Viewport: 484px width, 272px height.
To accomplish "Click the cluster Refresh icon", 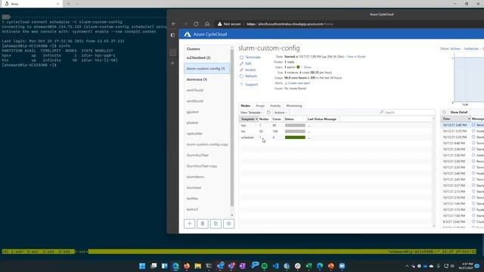I will tap(242, 76).
